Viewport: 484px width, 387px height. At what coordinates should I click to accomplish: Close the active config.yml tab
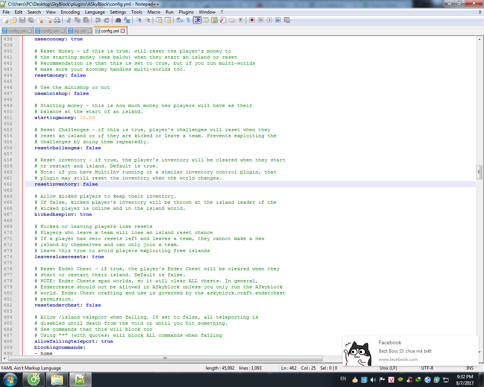pos(123,31)
